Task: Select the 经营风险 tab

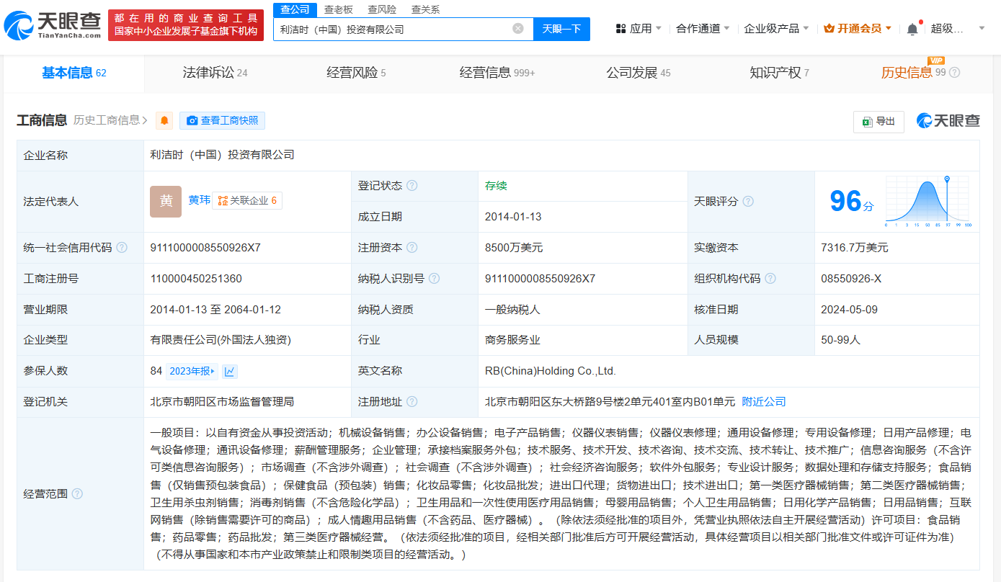Action: pyautogui.click(x=356, y=73)
